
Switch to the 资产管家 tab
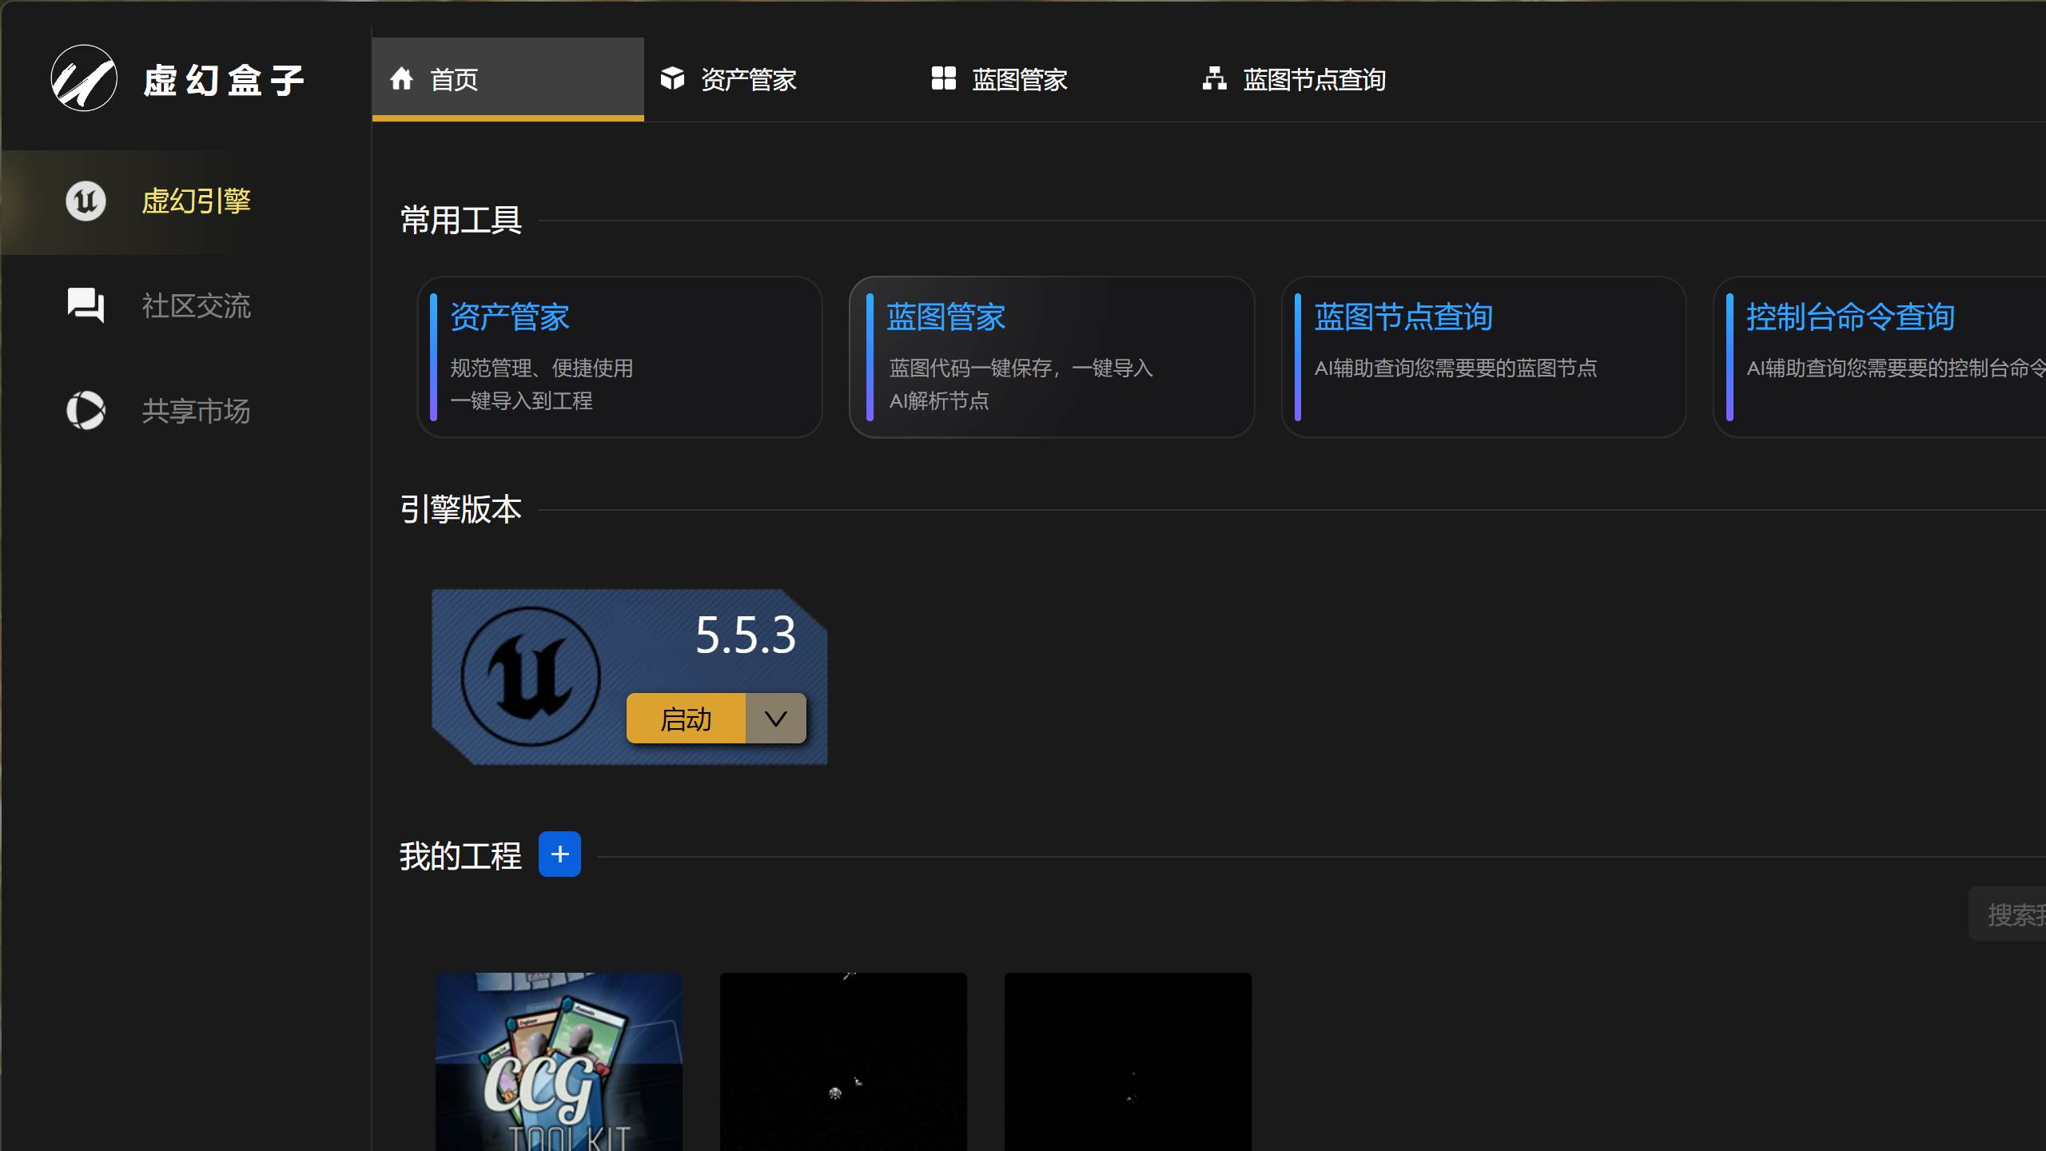point(779,79)
